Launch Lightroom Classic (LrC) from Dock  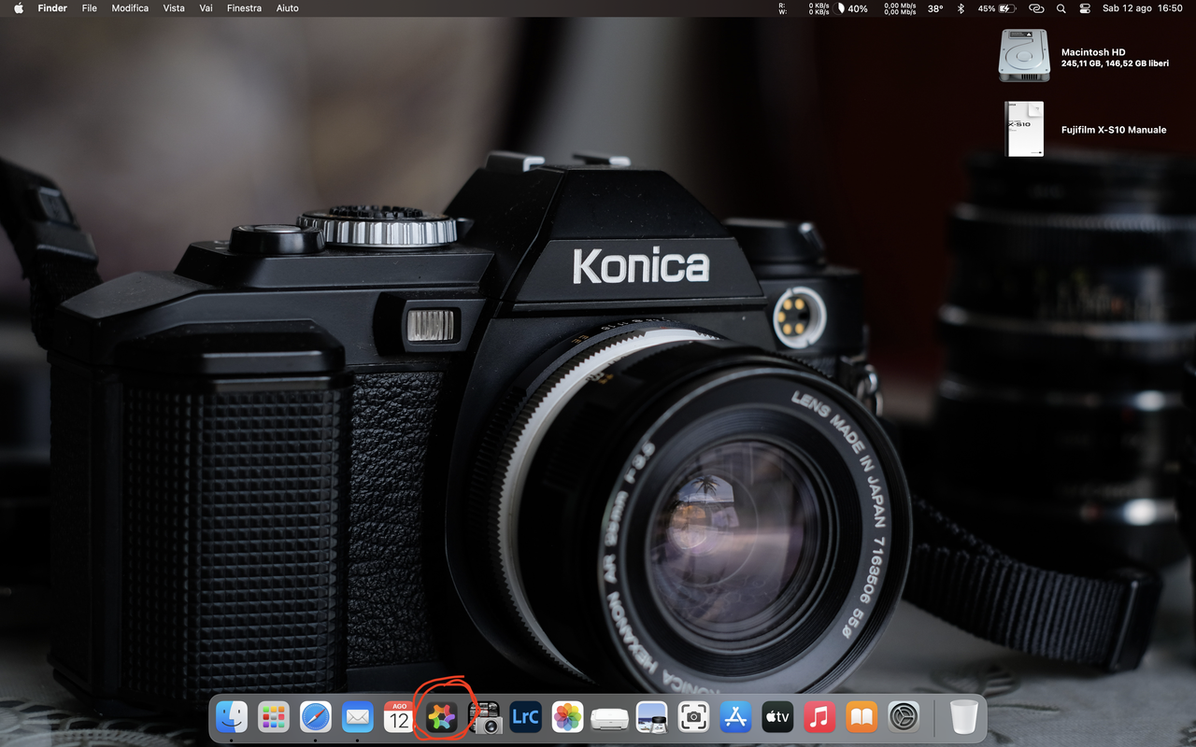coord(526,717)
